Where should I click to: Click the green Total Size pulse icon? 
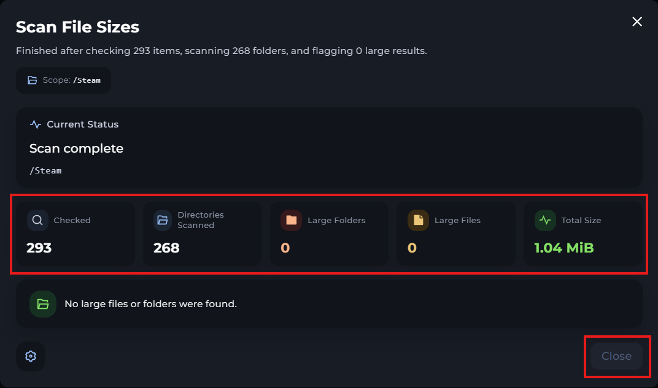click(x=545, y=220)
